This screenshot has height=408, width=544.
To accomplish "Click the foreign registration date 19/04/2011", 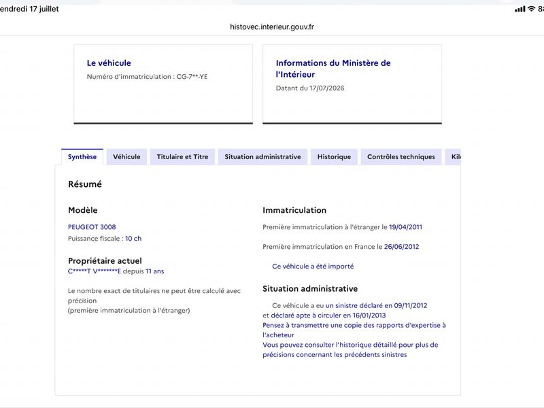I will point(405,227).
